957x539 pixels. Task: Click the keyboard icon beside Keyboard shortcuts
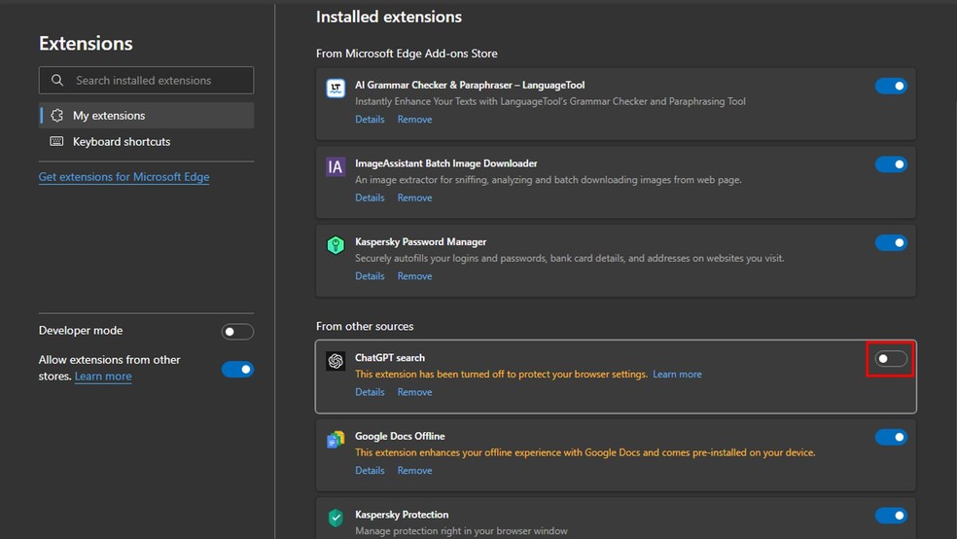pyautogui.click(x=56, y=141)
